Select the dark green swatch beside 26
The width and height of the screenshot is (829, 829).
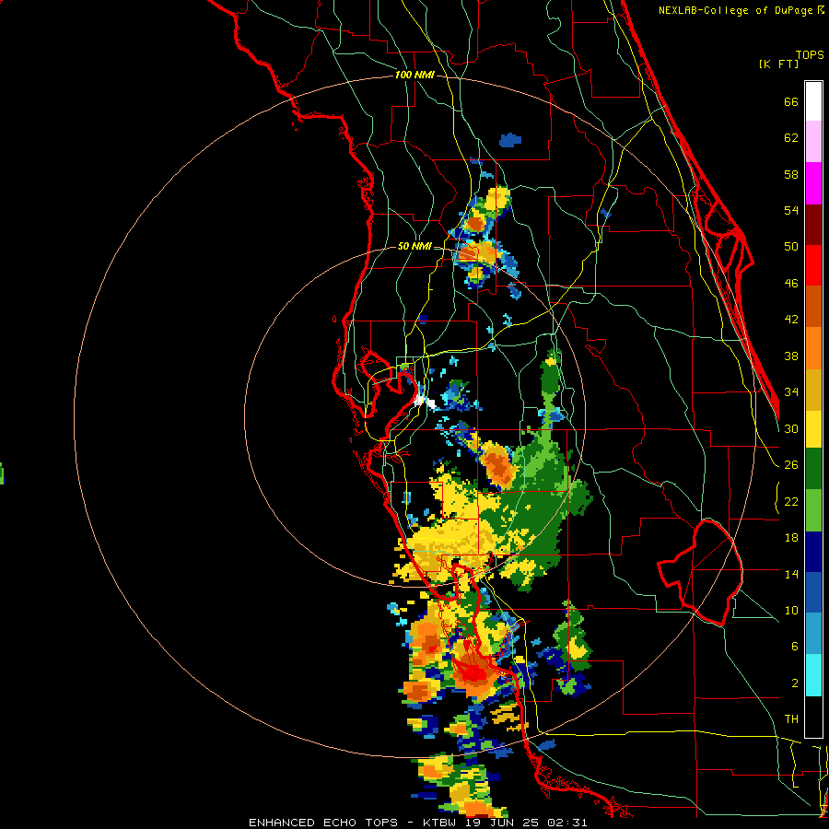pos(813,469)
